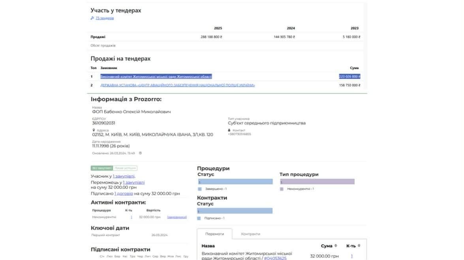
Task: Open Центр авіаційного забезпечення Національної поліції link
Action: point(177,85)
